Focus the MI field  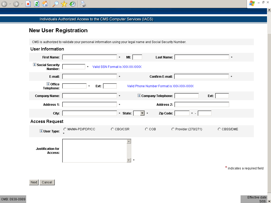point(137,57)
